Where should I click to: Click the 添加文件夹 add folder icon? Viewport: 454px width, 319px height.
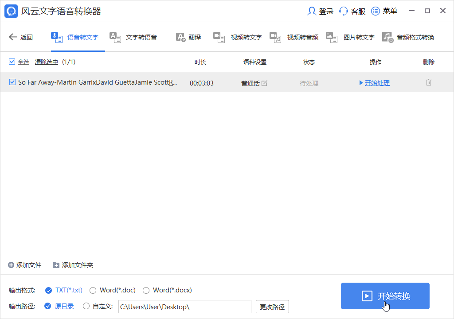pyautogui.click(x=56, y=265)
